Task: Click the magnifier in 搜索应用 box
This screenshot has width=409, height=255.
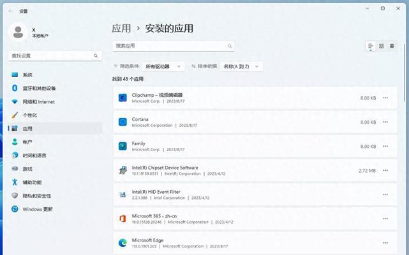Action: click(x=230, y=46)
